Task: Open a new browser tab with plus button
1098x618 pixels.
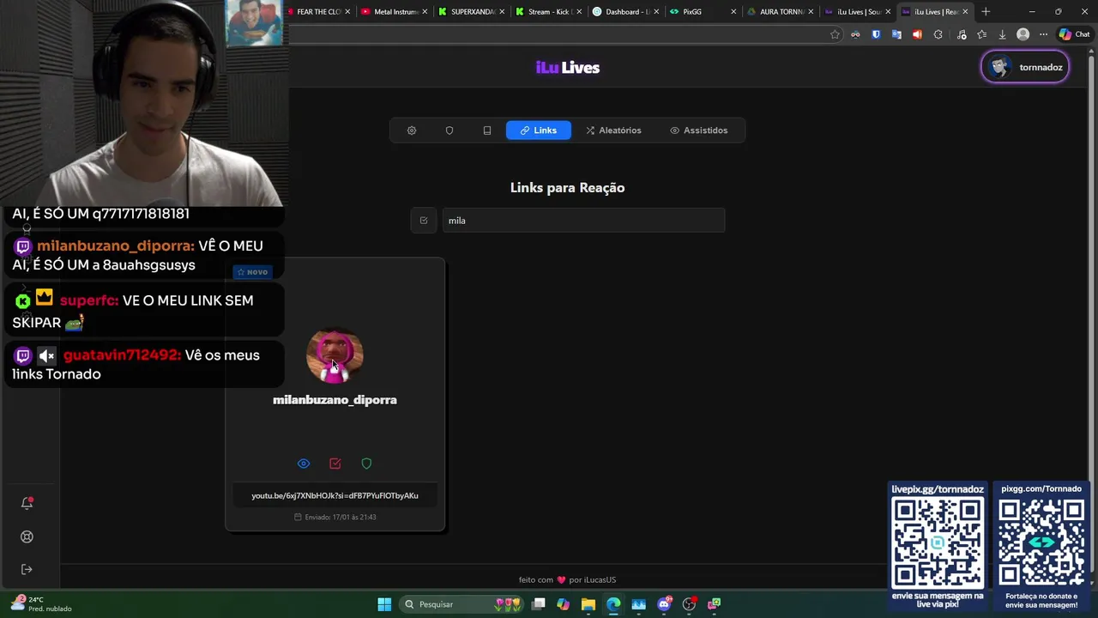Action: pyautogui.click(x=986, y=12)
